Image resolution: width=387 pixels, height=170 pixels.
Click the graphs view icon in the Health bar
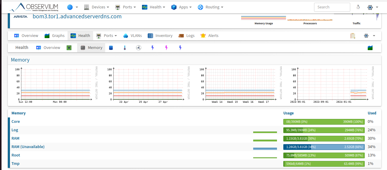pyautogui.click(x=370, y=48)
